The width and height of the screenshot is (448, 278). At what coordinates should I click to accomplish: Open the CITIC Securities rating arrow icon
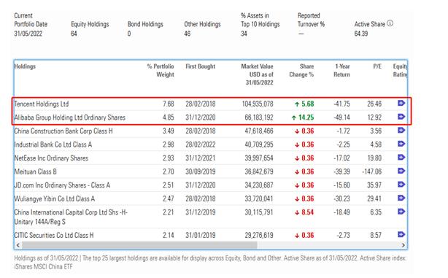(x=401, y=234)
